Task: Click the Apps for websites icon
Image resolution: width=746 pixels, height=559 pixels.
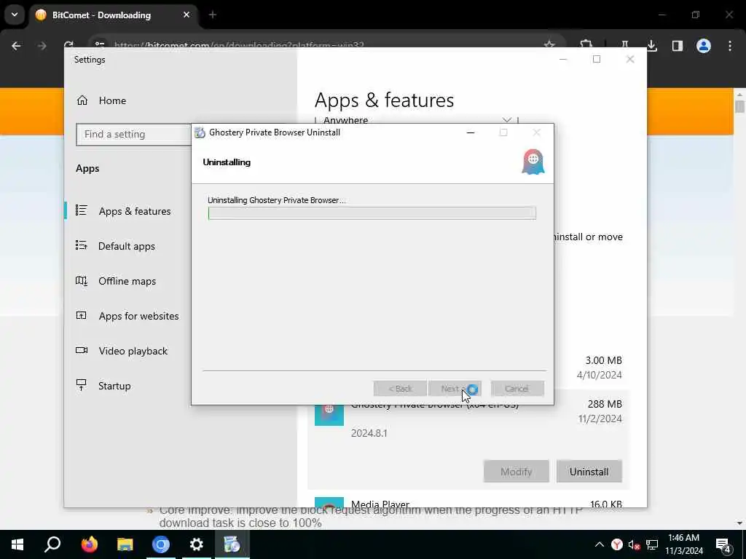Action: pos(82,315)
